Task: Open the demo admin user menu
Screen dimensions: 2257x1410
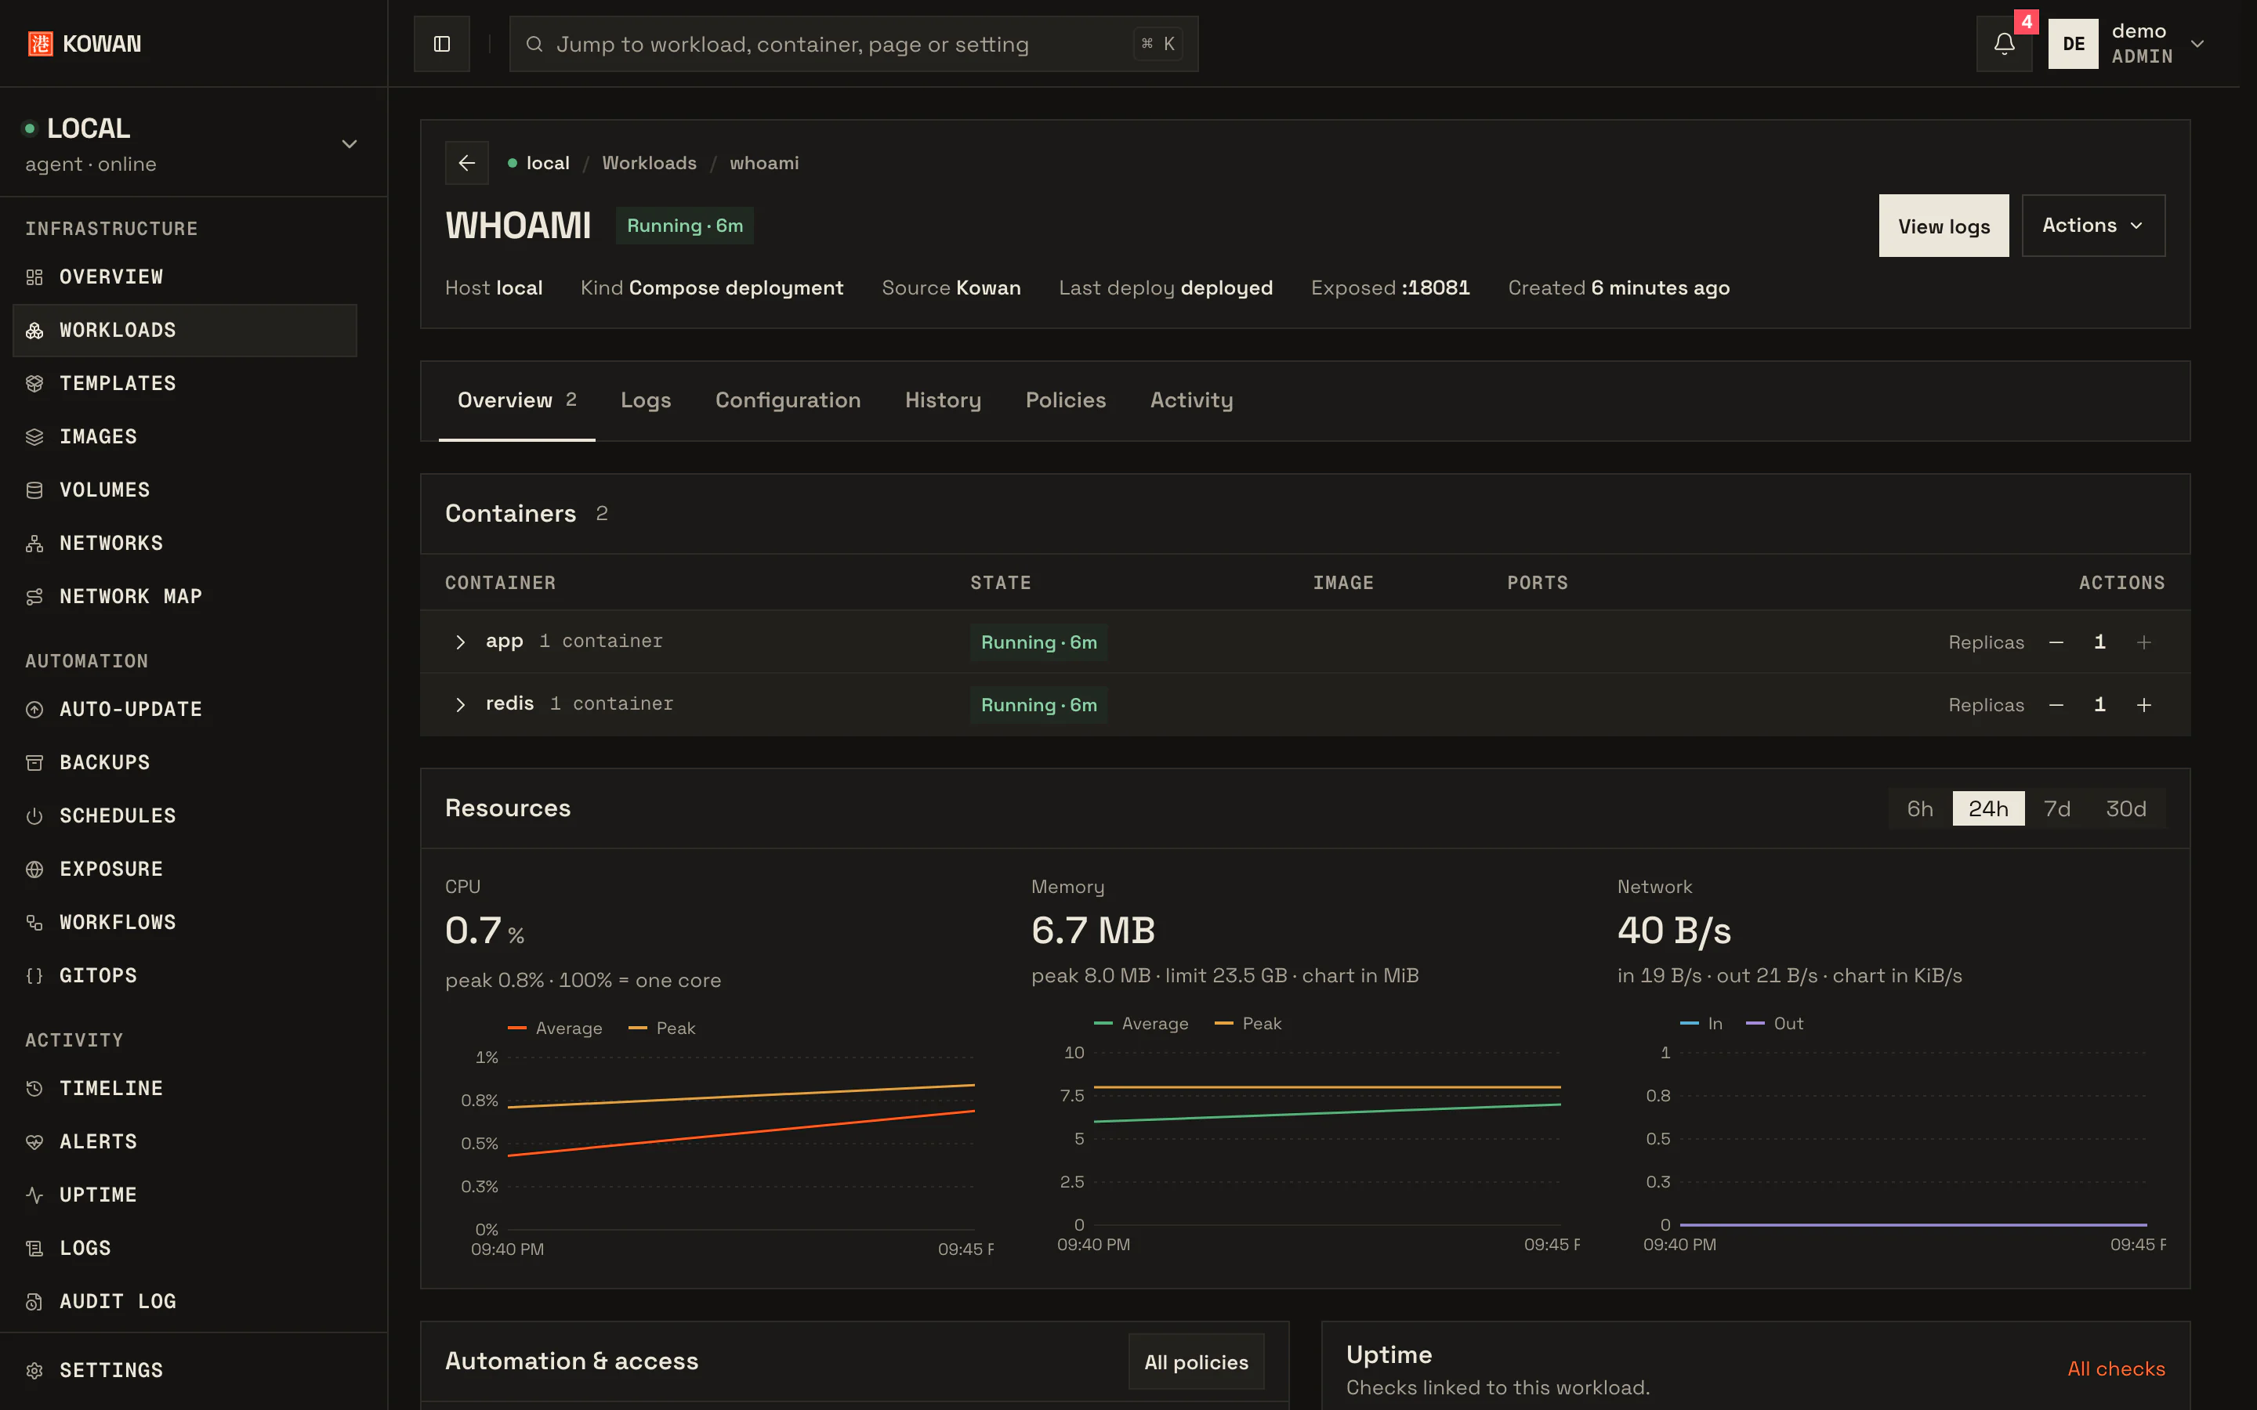Action: (2126, 44)
